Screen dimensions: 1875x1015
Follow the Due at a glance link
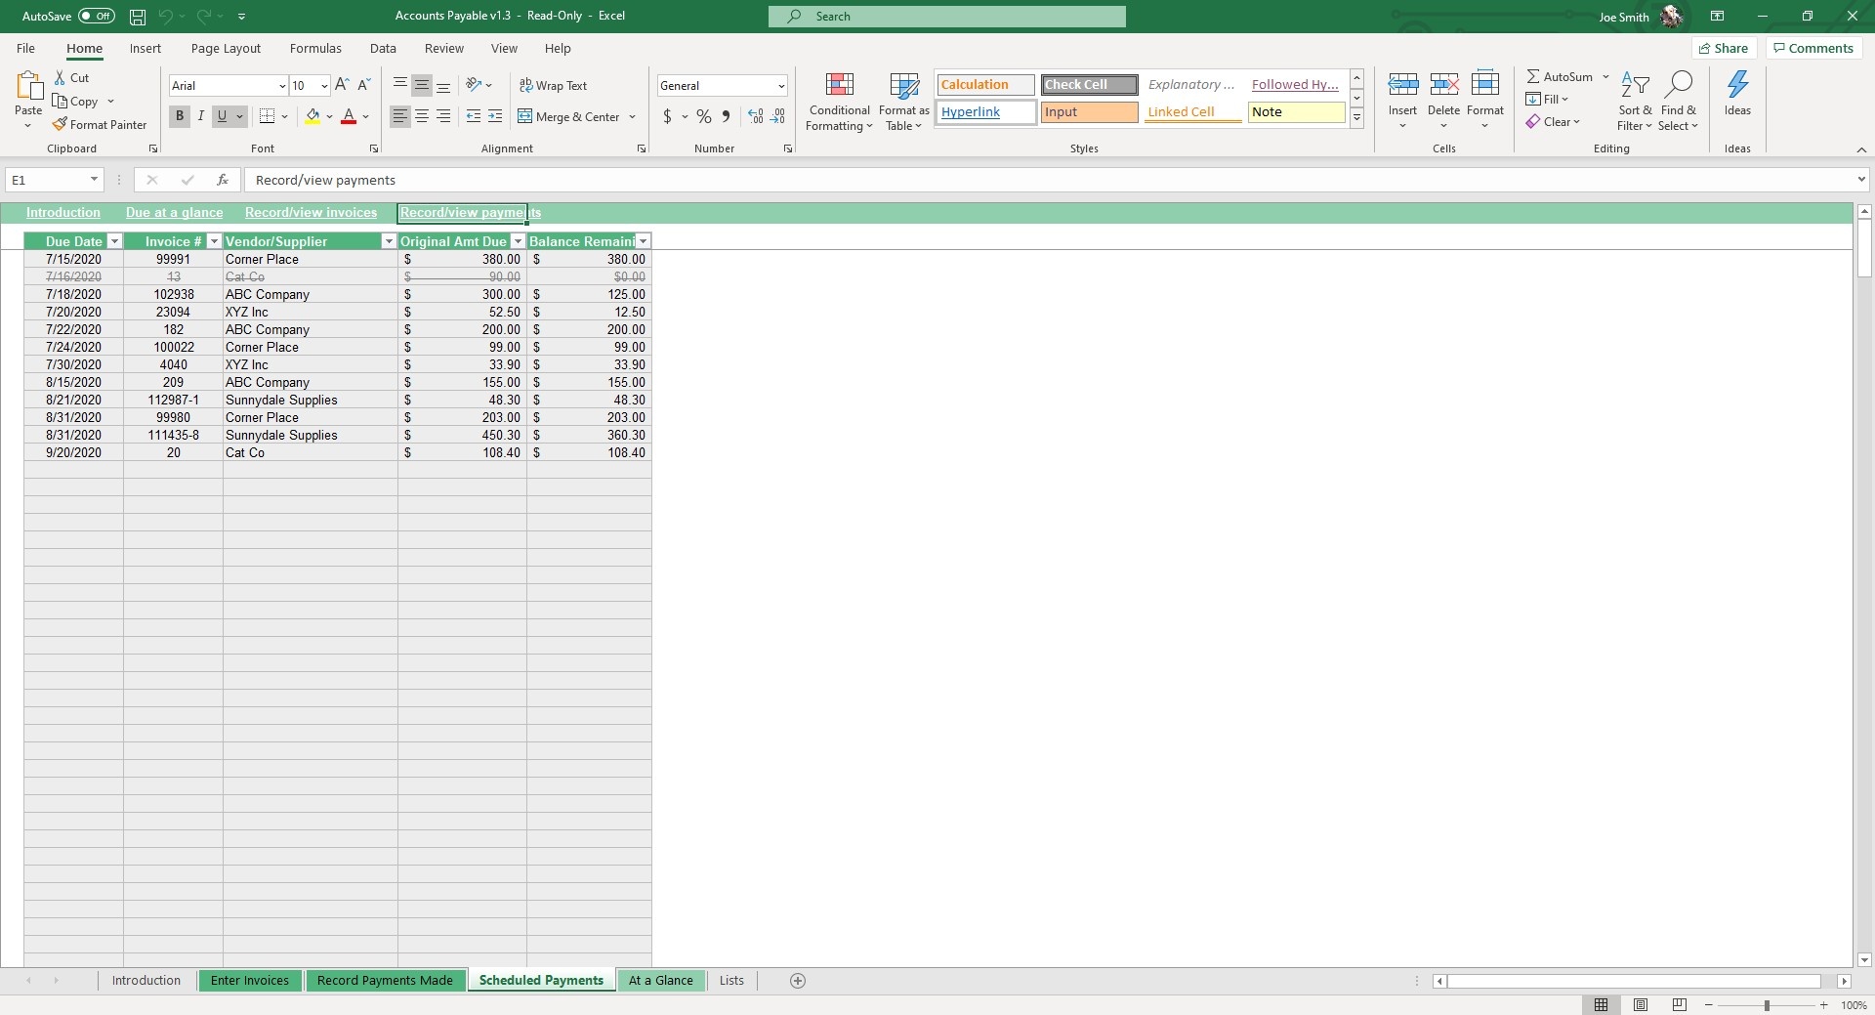click(x=174, y=213)
